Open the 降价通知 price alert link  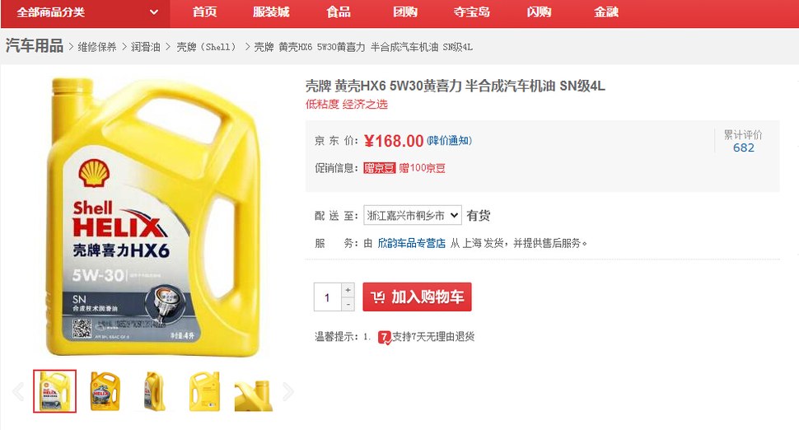[449, 141]
